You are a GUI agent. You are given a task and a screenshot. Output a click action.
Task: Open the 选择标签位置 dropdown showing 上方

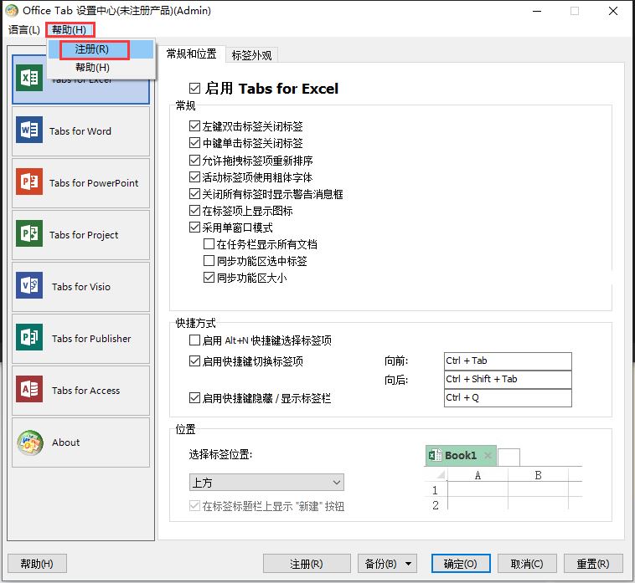click(266, 483)
